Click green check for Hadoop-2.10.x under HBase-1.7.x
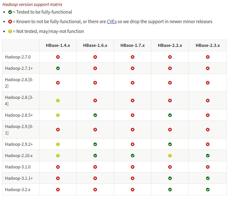 click(x=133, y=156)
